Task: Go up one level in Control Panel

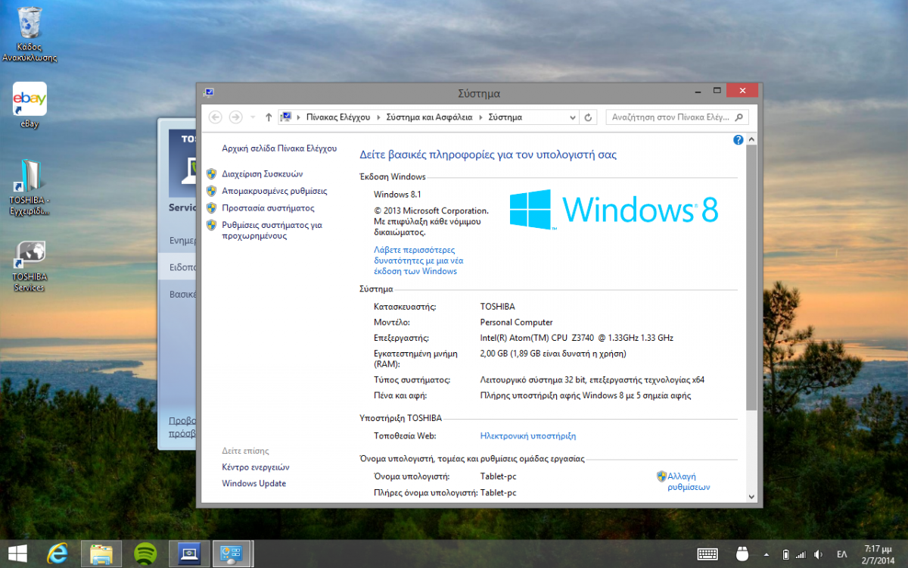Action: pos(269,117)
